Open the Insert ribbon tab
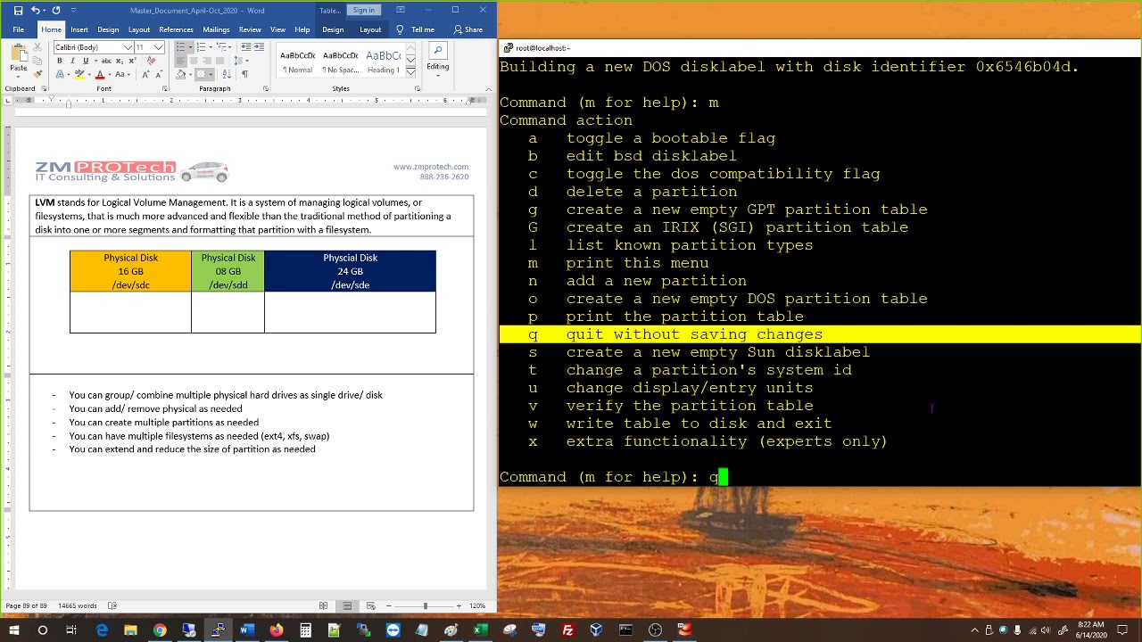This screenshot has height=642, width=1142. pyautogui.click(x=79, y=29)
